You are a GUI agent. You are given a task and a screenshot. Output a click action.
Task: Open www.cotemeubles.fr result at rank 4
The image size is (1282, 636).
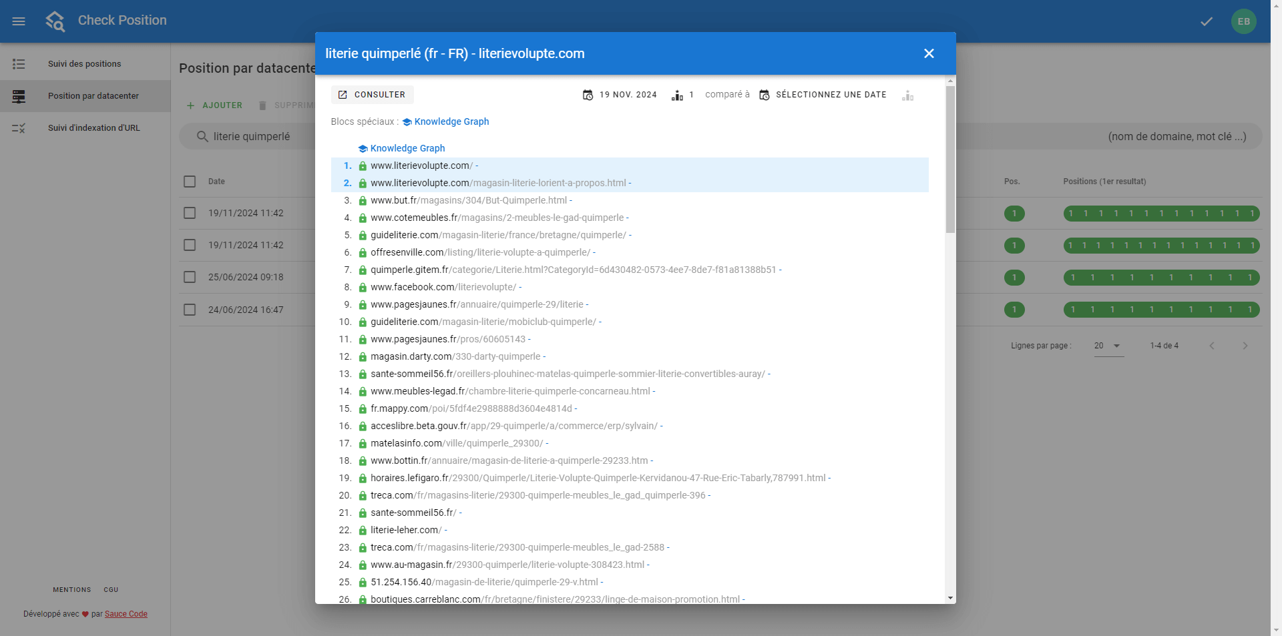(x=497, y=218)
